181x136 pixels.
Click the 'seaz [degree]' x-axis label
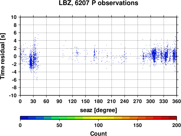(x=98, y=110)
